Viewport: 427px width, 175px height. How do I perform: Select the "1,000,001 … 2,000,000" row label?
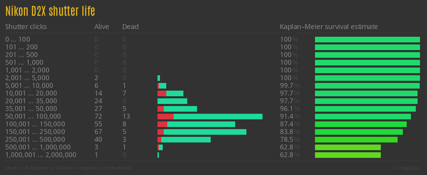(x=41, y=155)
